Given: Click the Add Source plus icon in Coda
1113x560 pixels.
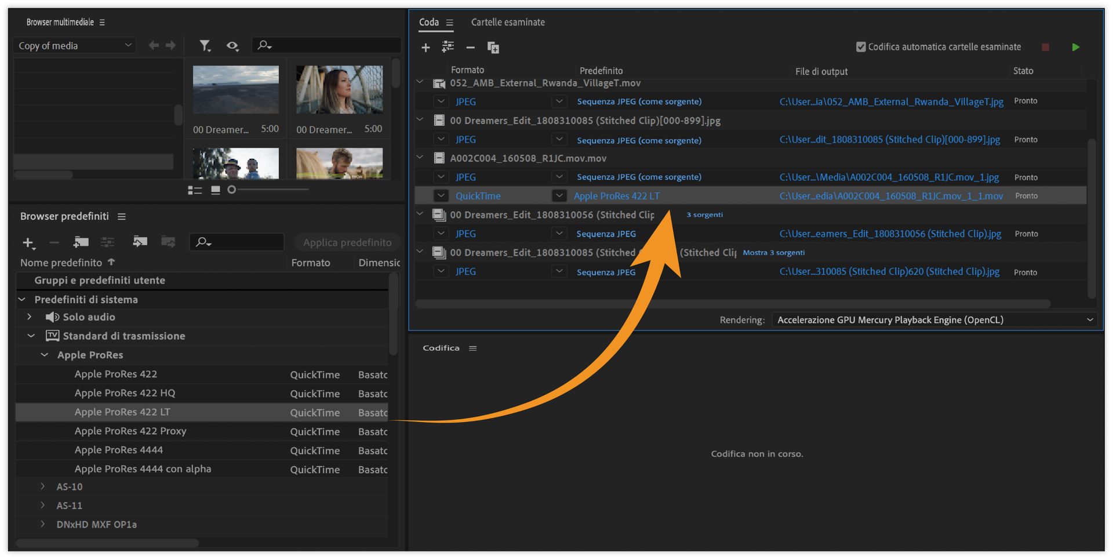Looking at the screenshot, I should [x=425, y=48].
